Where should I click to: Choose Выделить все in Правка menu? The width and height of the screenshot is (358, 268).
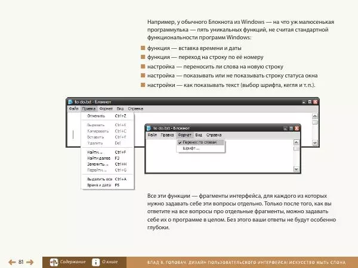click(107, 179)
